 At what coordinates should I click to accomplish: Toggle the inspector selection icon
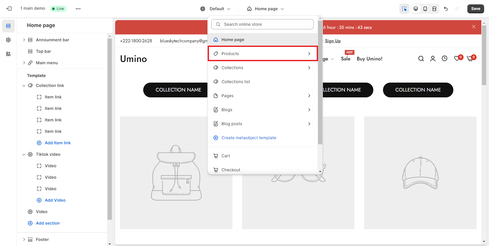[x=404, y=9]
